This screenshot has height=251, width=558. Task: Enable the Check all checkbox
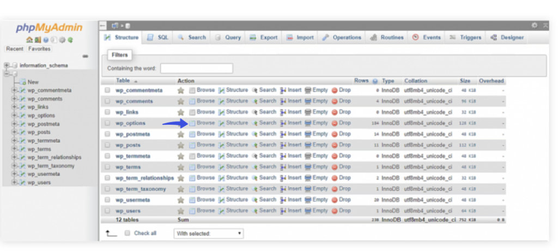(x=127, y=233)
